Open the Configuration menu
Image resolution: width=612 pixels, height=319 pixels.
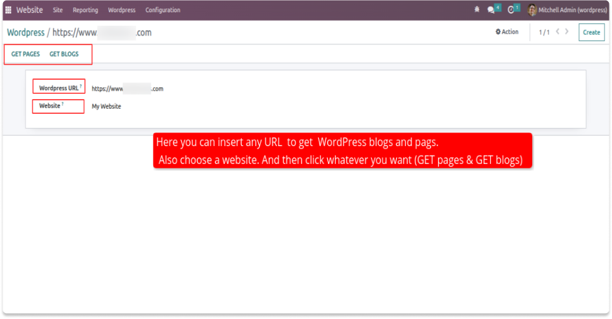pos(163,10)
